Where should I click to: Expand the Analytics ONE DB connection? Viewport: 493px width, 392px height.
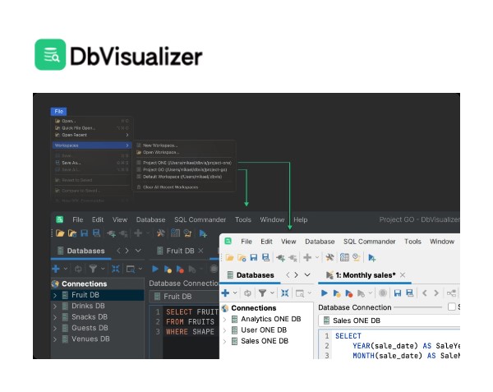point(224,319)
